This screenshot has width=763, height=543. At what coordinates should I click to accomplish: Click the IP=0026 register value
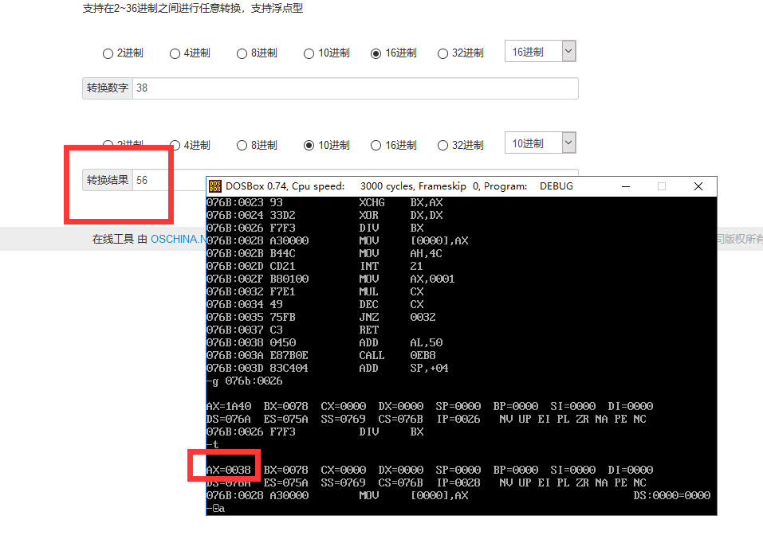pos(458,419)
